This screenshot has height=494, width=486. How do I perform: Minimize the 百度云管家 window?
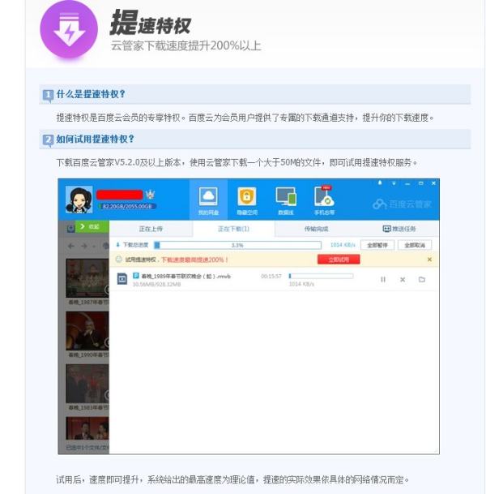(407, 183)
